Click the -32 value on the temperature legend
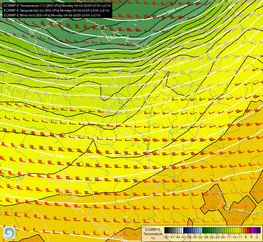 click(200, 237)
